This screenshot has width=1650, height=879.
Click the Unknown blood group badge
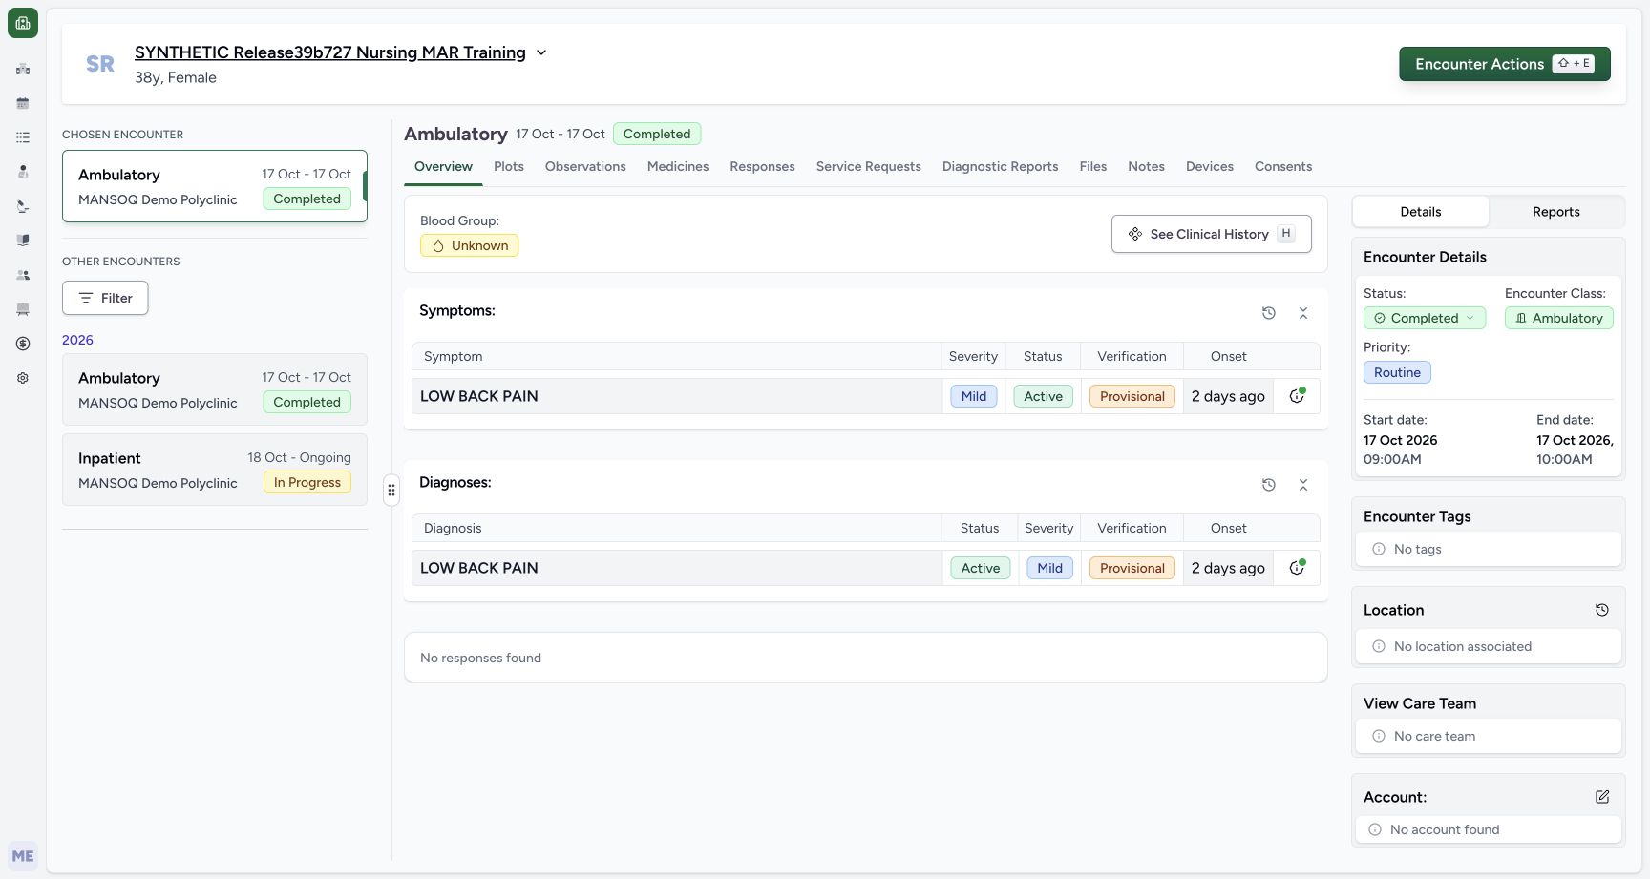(x=470, y=245)
